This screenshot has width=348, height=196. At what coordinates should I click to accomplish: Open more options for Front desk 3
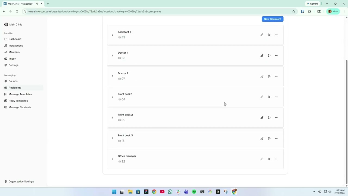click(276, 138)
